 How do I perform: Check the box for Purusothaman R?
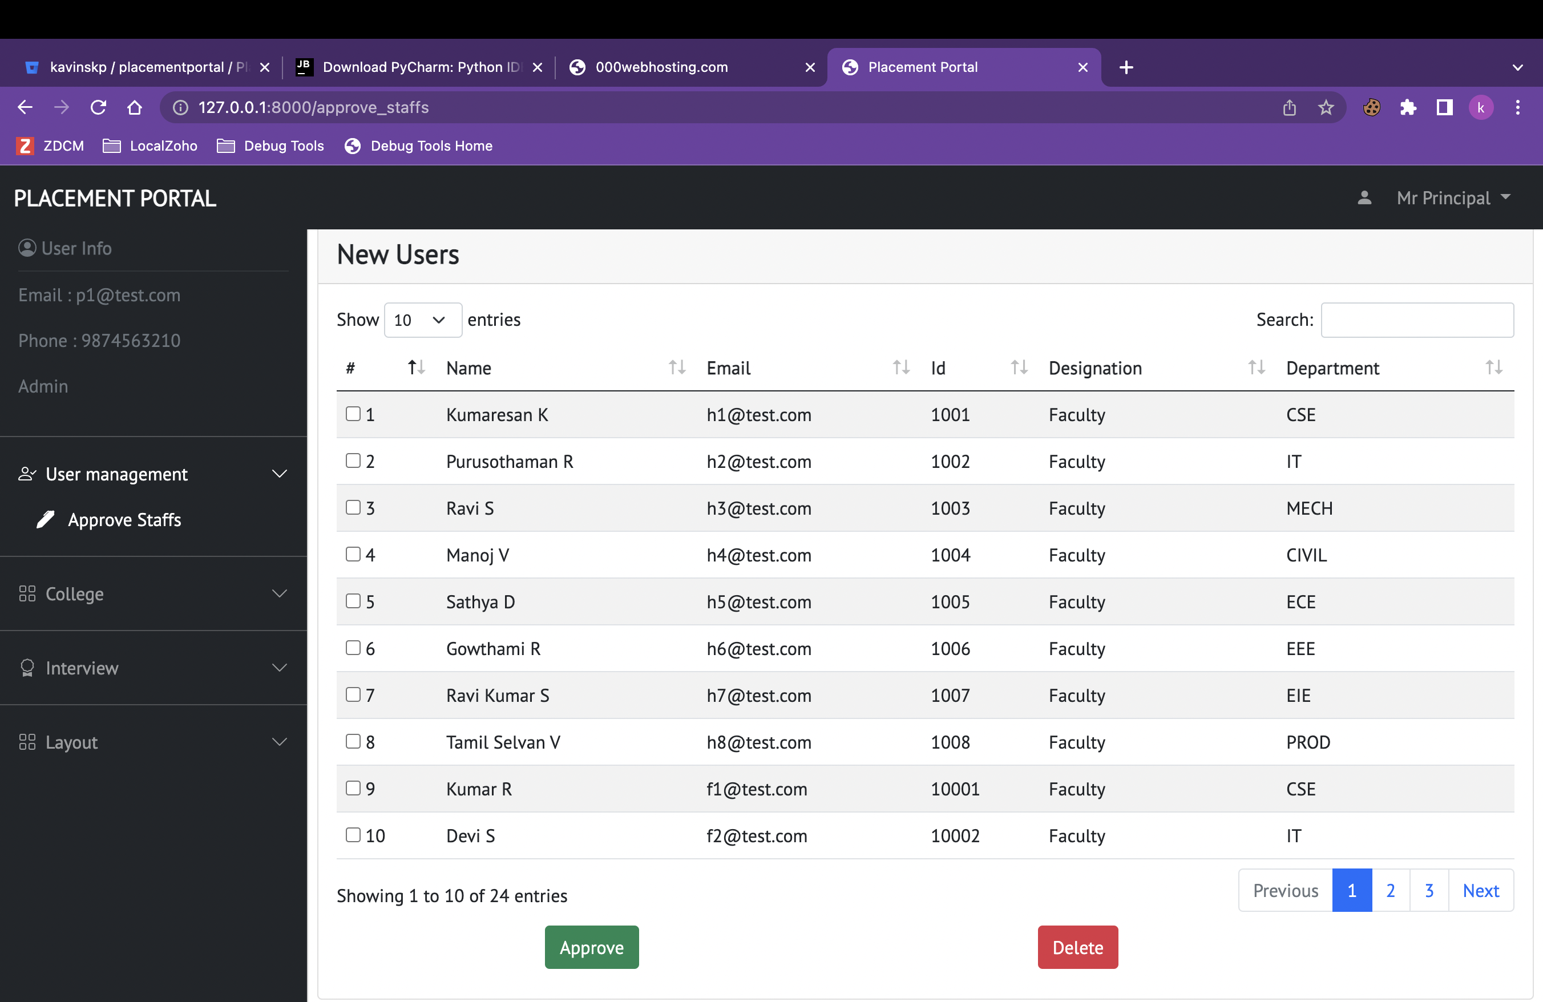(x=353, y=460)
